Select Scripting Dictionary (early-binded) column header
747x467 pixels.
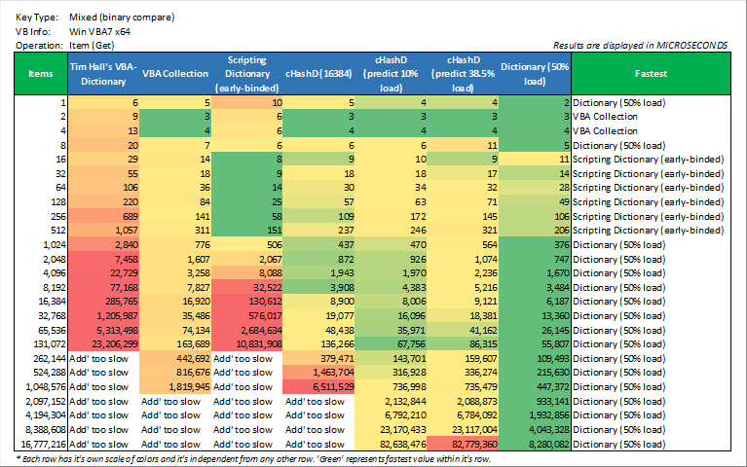coord(247,73)
